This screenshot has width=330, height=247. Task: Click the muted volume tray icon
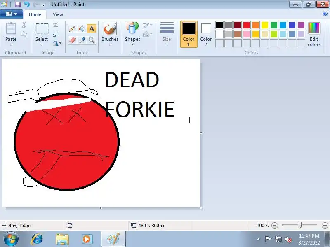288,239
